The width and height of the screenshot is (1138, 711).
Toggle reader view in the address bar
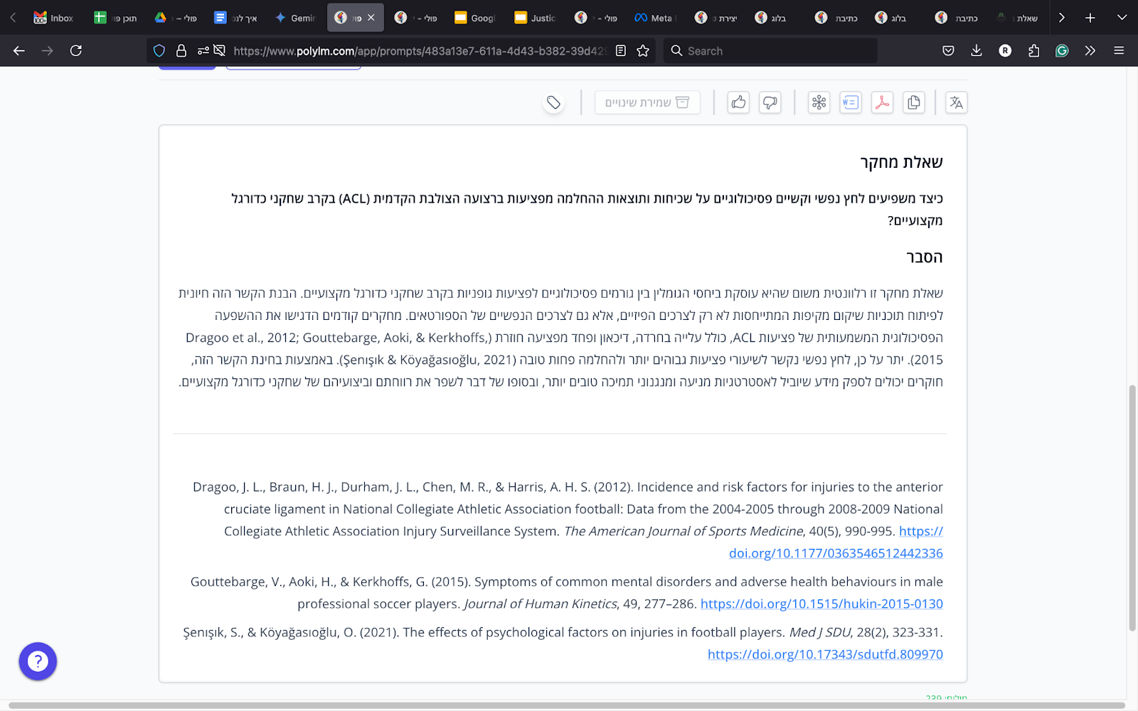tap(621, 50)
